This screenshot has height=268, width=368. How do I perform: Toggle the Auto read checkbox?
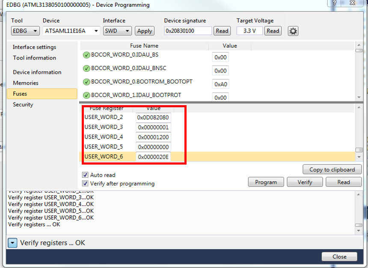click(x=86, y=175)
